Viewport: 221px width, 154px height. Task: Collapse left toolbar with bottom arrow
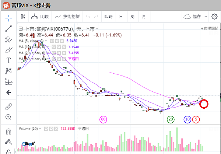point(16,152)
